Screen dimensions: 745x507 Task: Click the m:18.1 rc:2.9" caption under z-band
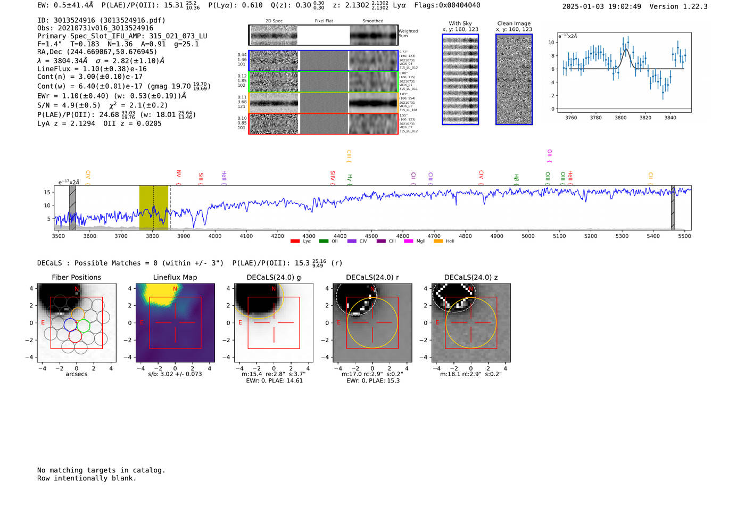pos(471,374)
